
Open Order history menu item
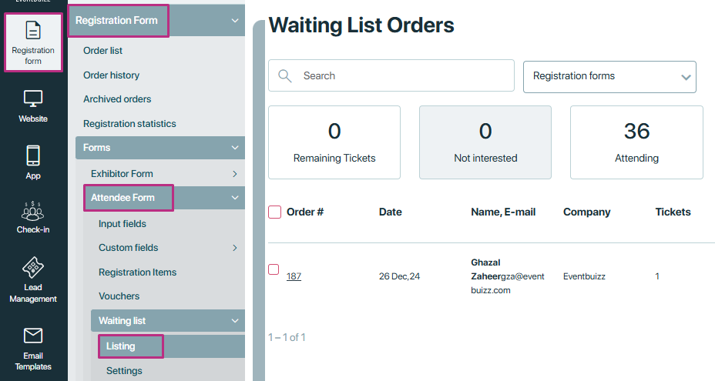[111, 75]
